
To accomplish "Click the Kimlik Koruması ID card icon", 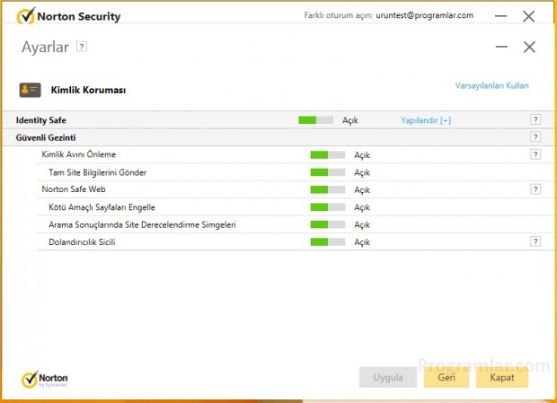I will point(31,90).
